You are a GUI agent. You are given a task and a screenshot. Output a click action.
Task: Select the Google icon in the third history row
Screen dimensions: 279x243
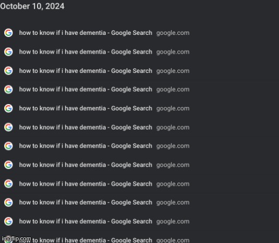(x=8, y=71)
